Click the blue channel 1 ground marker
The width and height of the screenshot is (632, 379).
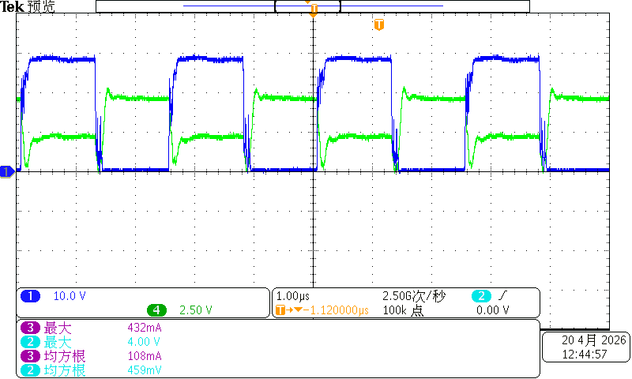coord(7,172)
